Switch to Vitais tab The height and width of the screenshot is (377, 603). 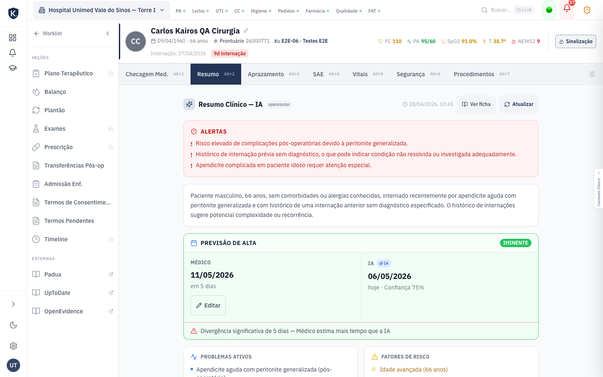pyautogui.click(x=368, y=74)
